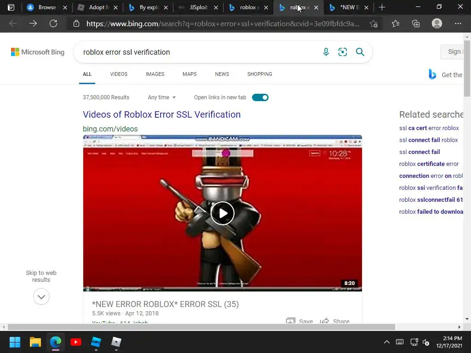Open the Favorites list icon
The width and height of the screenshot is (471, 353).
click(396, 23)
